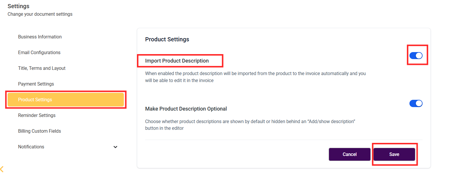The width and height of the screenshot is (452, 174).
Task: Collapse sidebar with yellow left chevron
Action: click(x=2, y=169)
